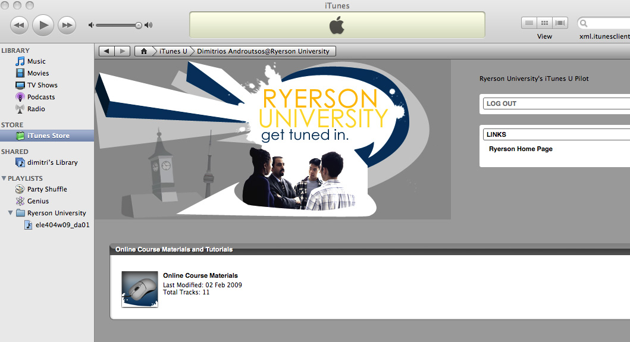Open the ele404w09_da01 playlist
This screenshot has width=630, height=342.
pos(62,225)
